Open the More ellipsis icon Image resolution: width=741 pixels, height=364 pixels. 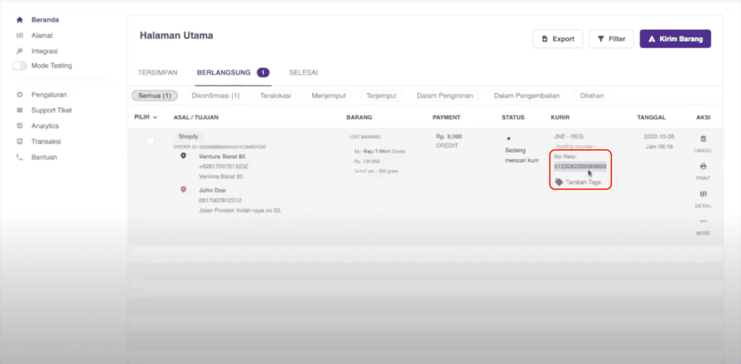tap(703, 221)
